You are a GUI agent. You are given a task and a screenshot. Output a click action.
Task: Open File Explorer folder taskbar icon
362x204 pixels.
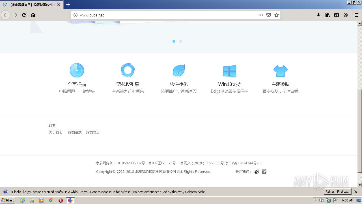[x=32, y=200]
